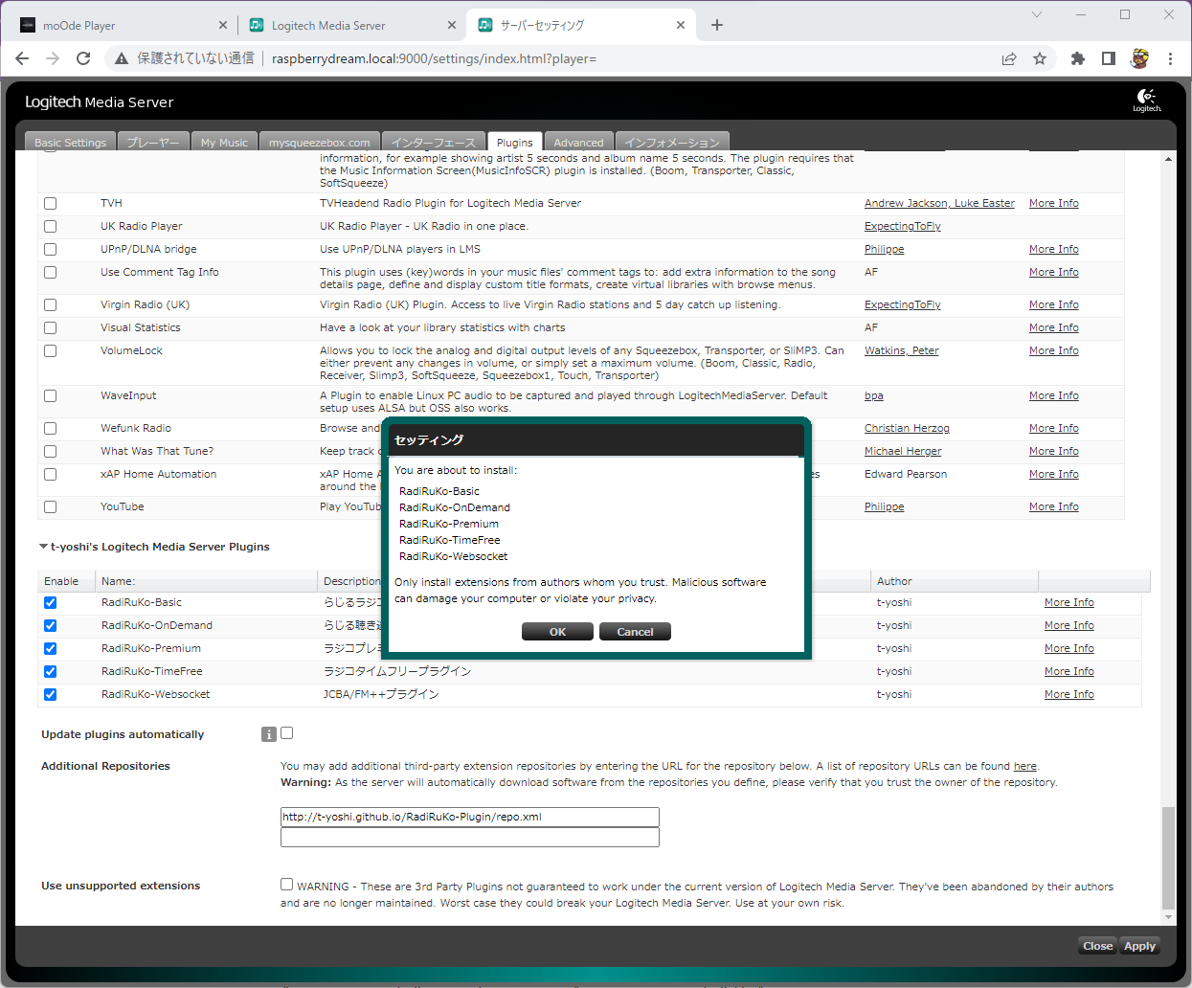This screenshot has width=1192, height=988.
Task: Click the not-secure warning icon in address bar
Action: 122,58
